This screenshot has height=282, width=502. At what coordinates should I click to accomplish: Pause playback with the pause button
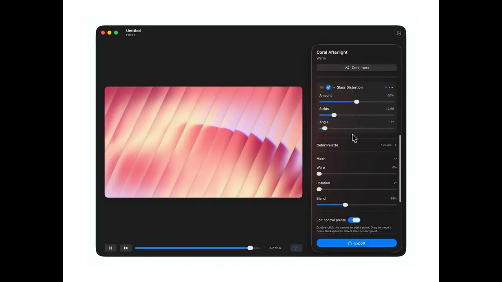point(111,248)
